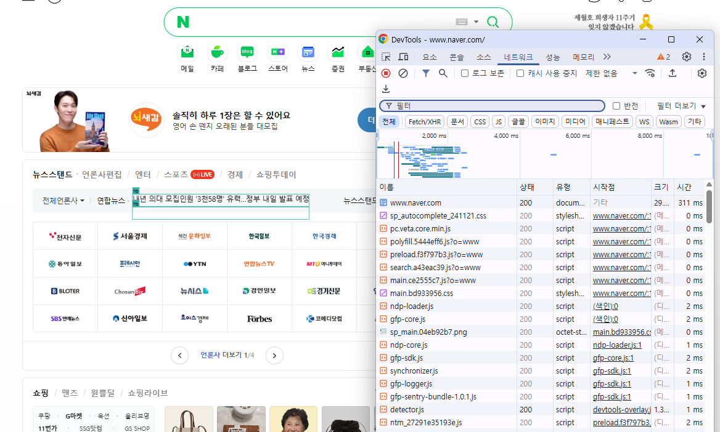Click the ndp-loader.js:1 initiator link
The height and width of the screenshot is (432, 720).
[x=617, y=345]
